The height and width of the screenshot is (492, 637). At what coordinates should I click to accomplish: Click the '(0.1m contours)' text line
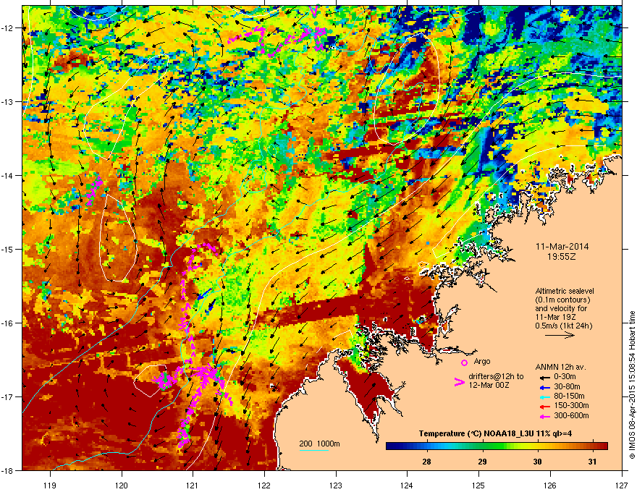(562, 300)
